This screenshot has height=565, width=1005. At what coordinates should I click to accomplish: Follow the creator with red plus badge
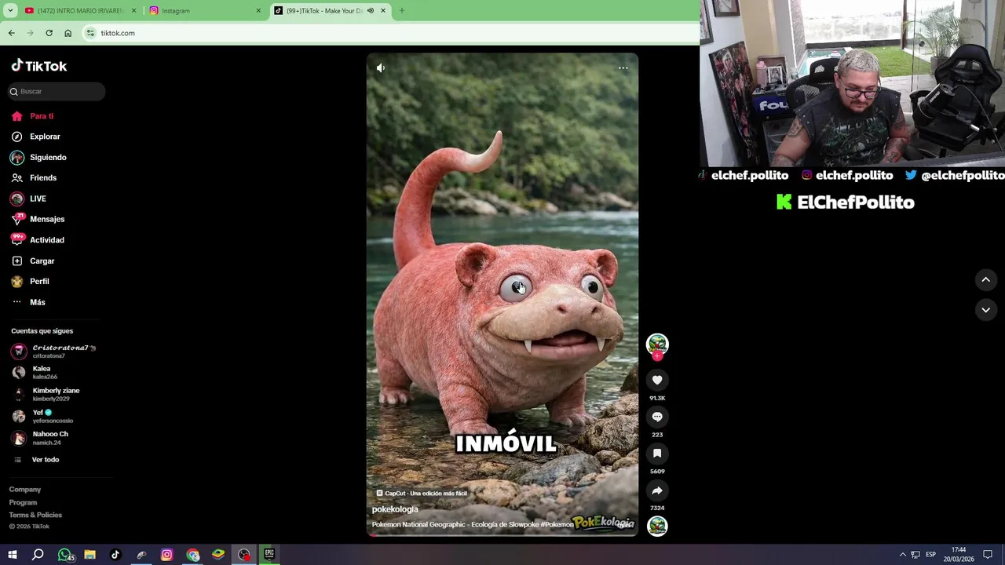point(657,356)
